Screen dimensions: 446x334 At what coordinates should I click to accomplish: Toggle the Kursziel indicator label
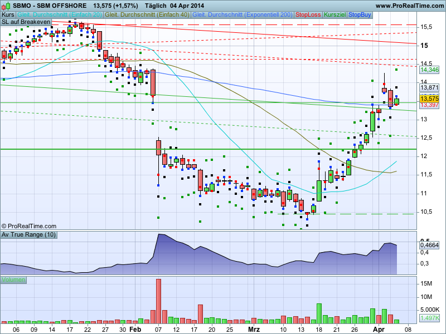[335, 14]
